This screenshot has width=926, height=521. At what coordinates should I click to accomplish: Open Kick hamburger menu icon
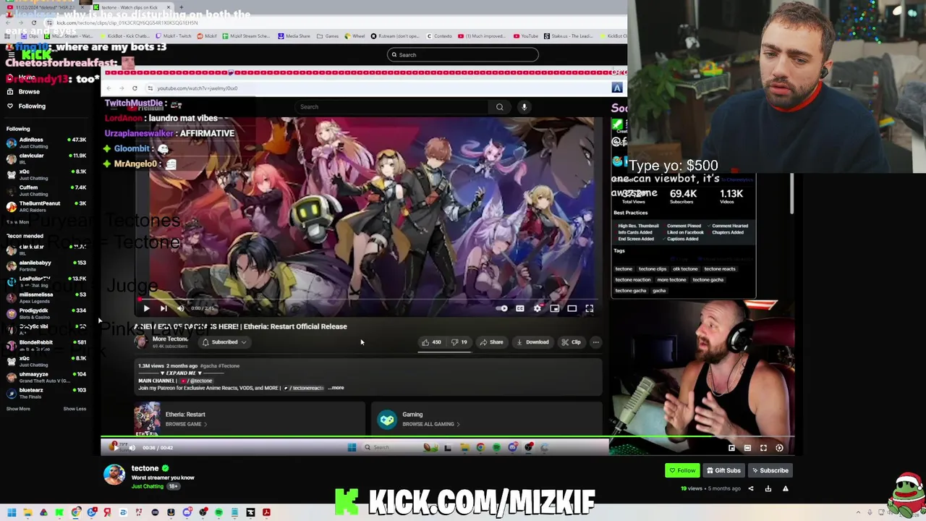coord(11,55)
